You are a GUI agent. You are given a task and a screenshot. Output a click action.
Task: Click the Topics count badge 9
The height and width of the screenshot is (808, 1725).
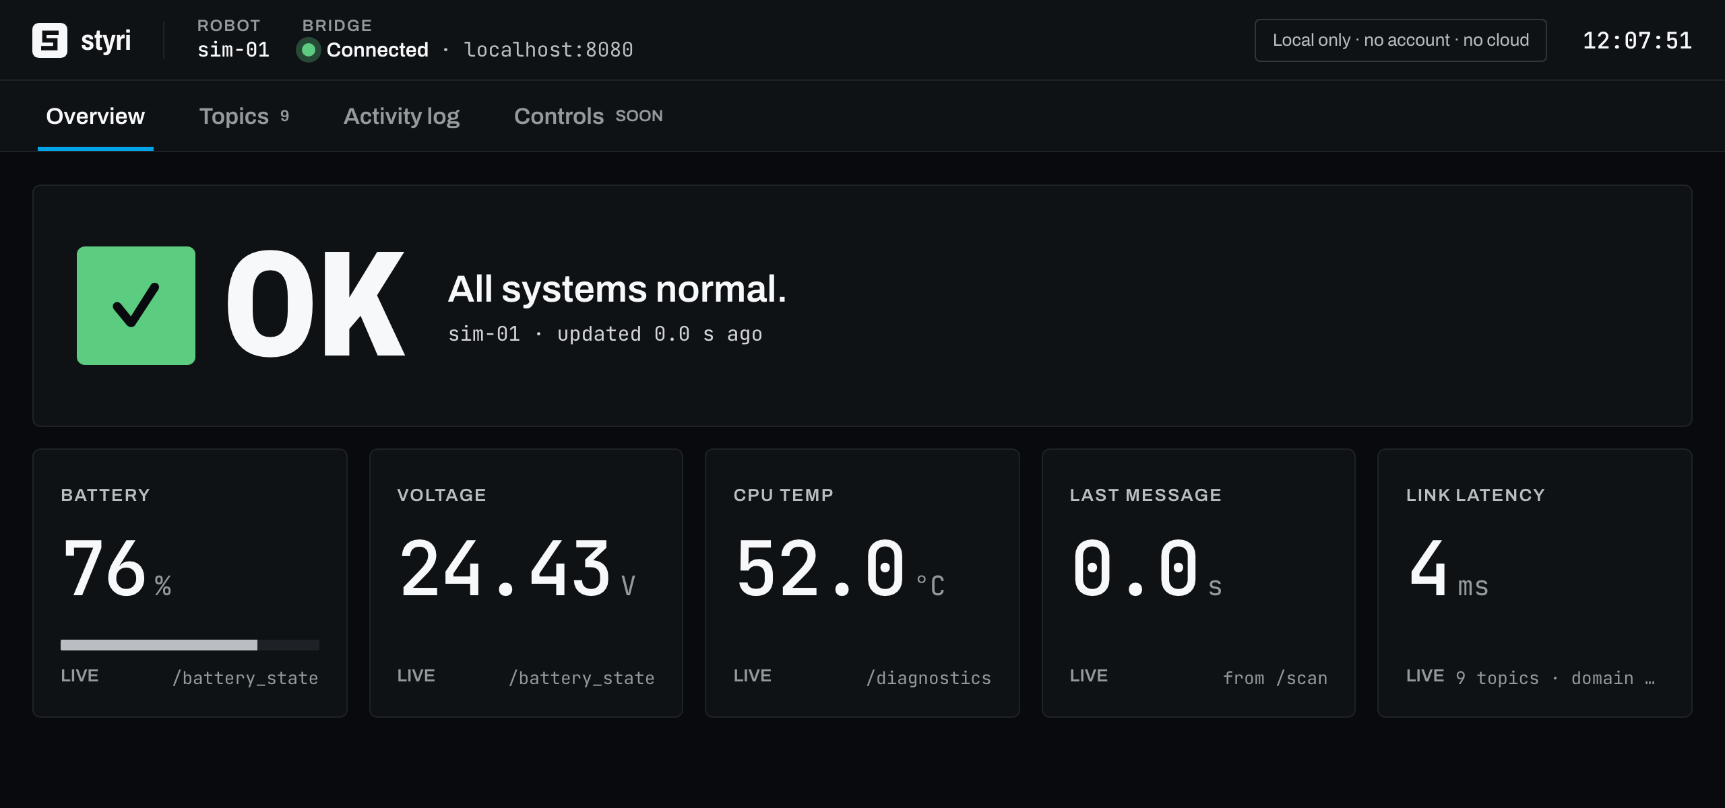284,116
